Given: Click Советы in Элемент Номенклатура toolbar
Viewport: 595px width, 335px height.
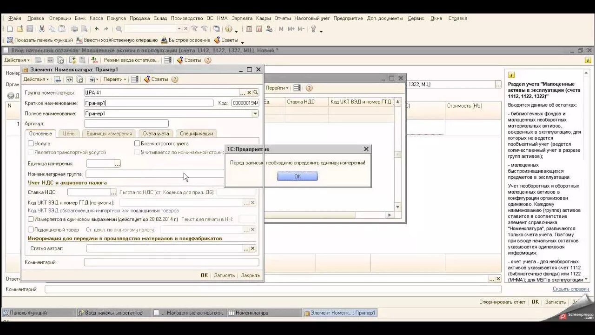Looking at the screenshot, I should [x=156, y=79].
